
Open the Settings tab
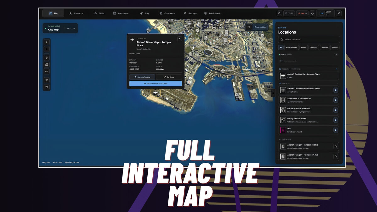click(190, 13)
